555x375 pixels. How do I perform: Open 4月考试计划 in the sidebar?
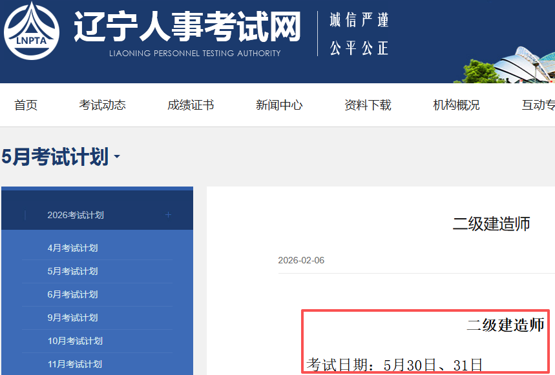coord(72,248)
